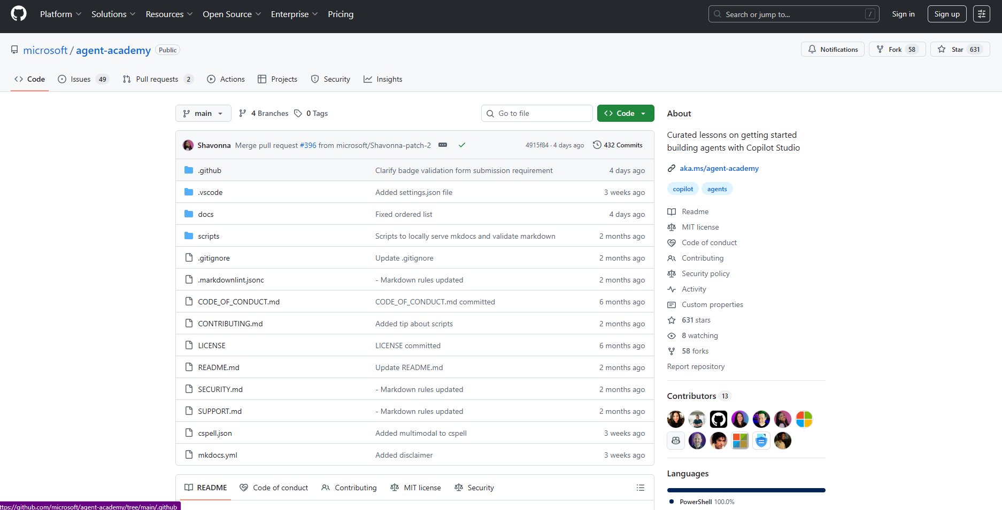Click the 4 Branches link

(264, 113)
